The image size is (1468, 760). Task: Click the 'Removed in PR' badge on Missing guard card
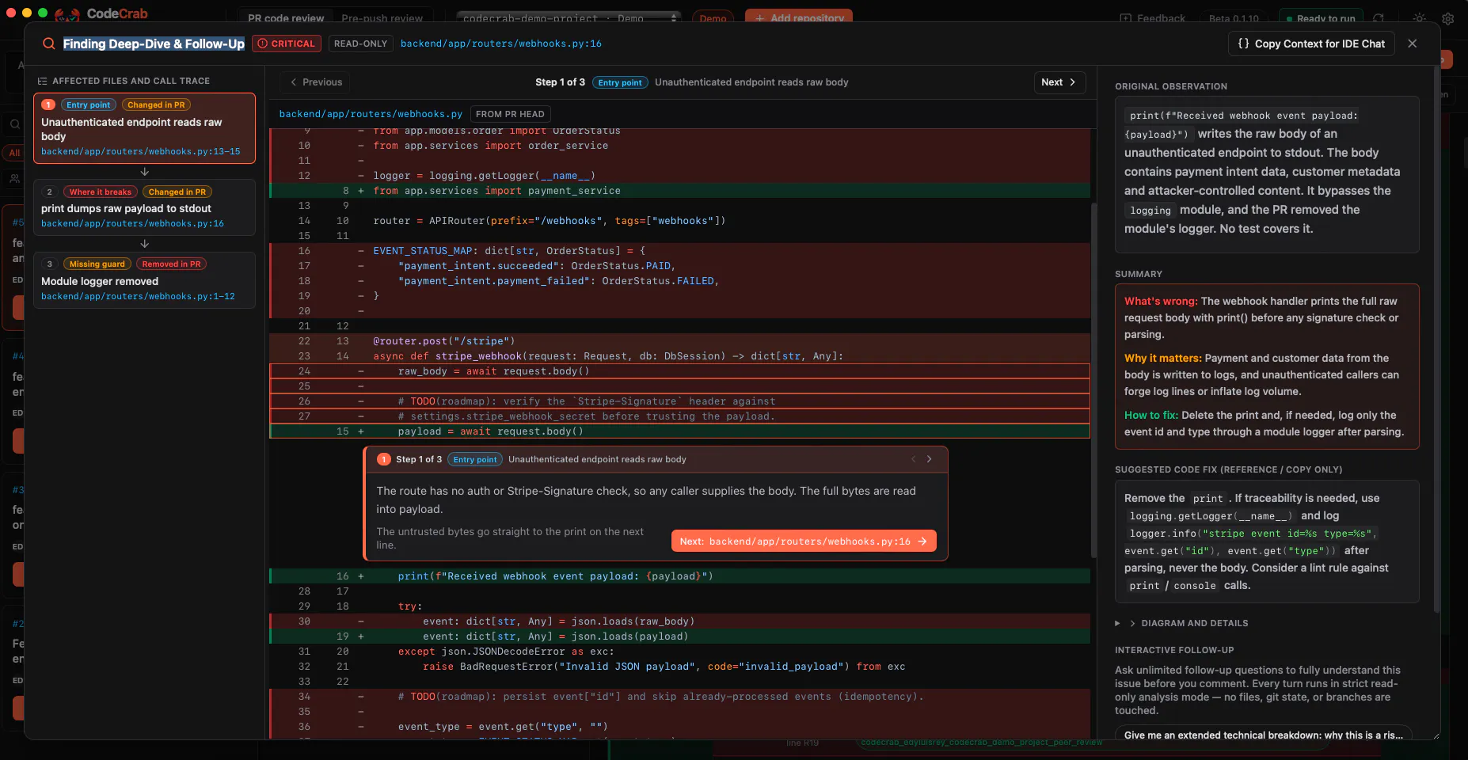(172, 264)
